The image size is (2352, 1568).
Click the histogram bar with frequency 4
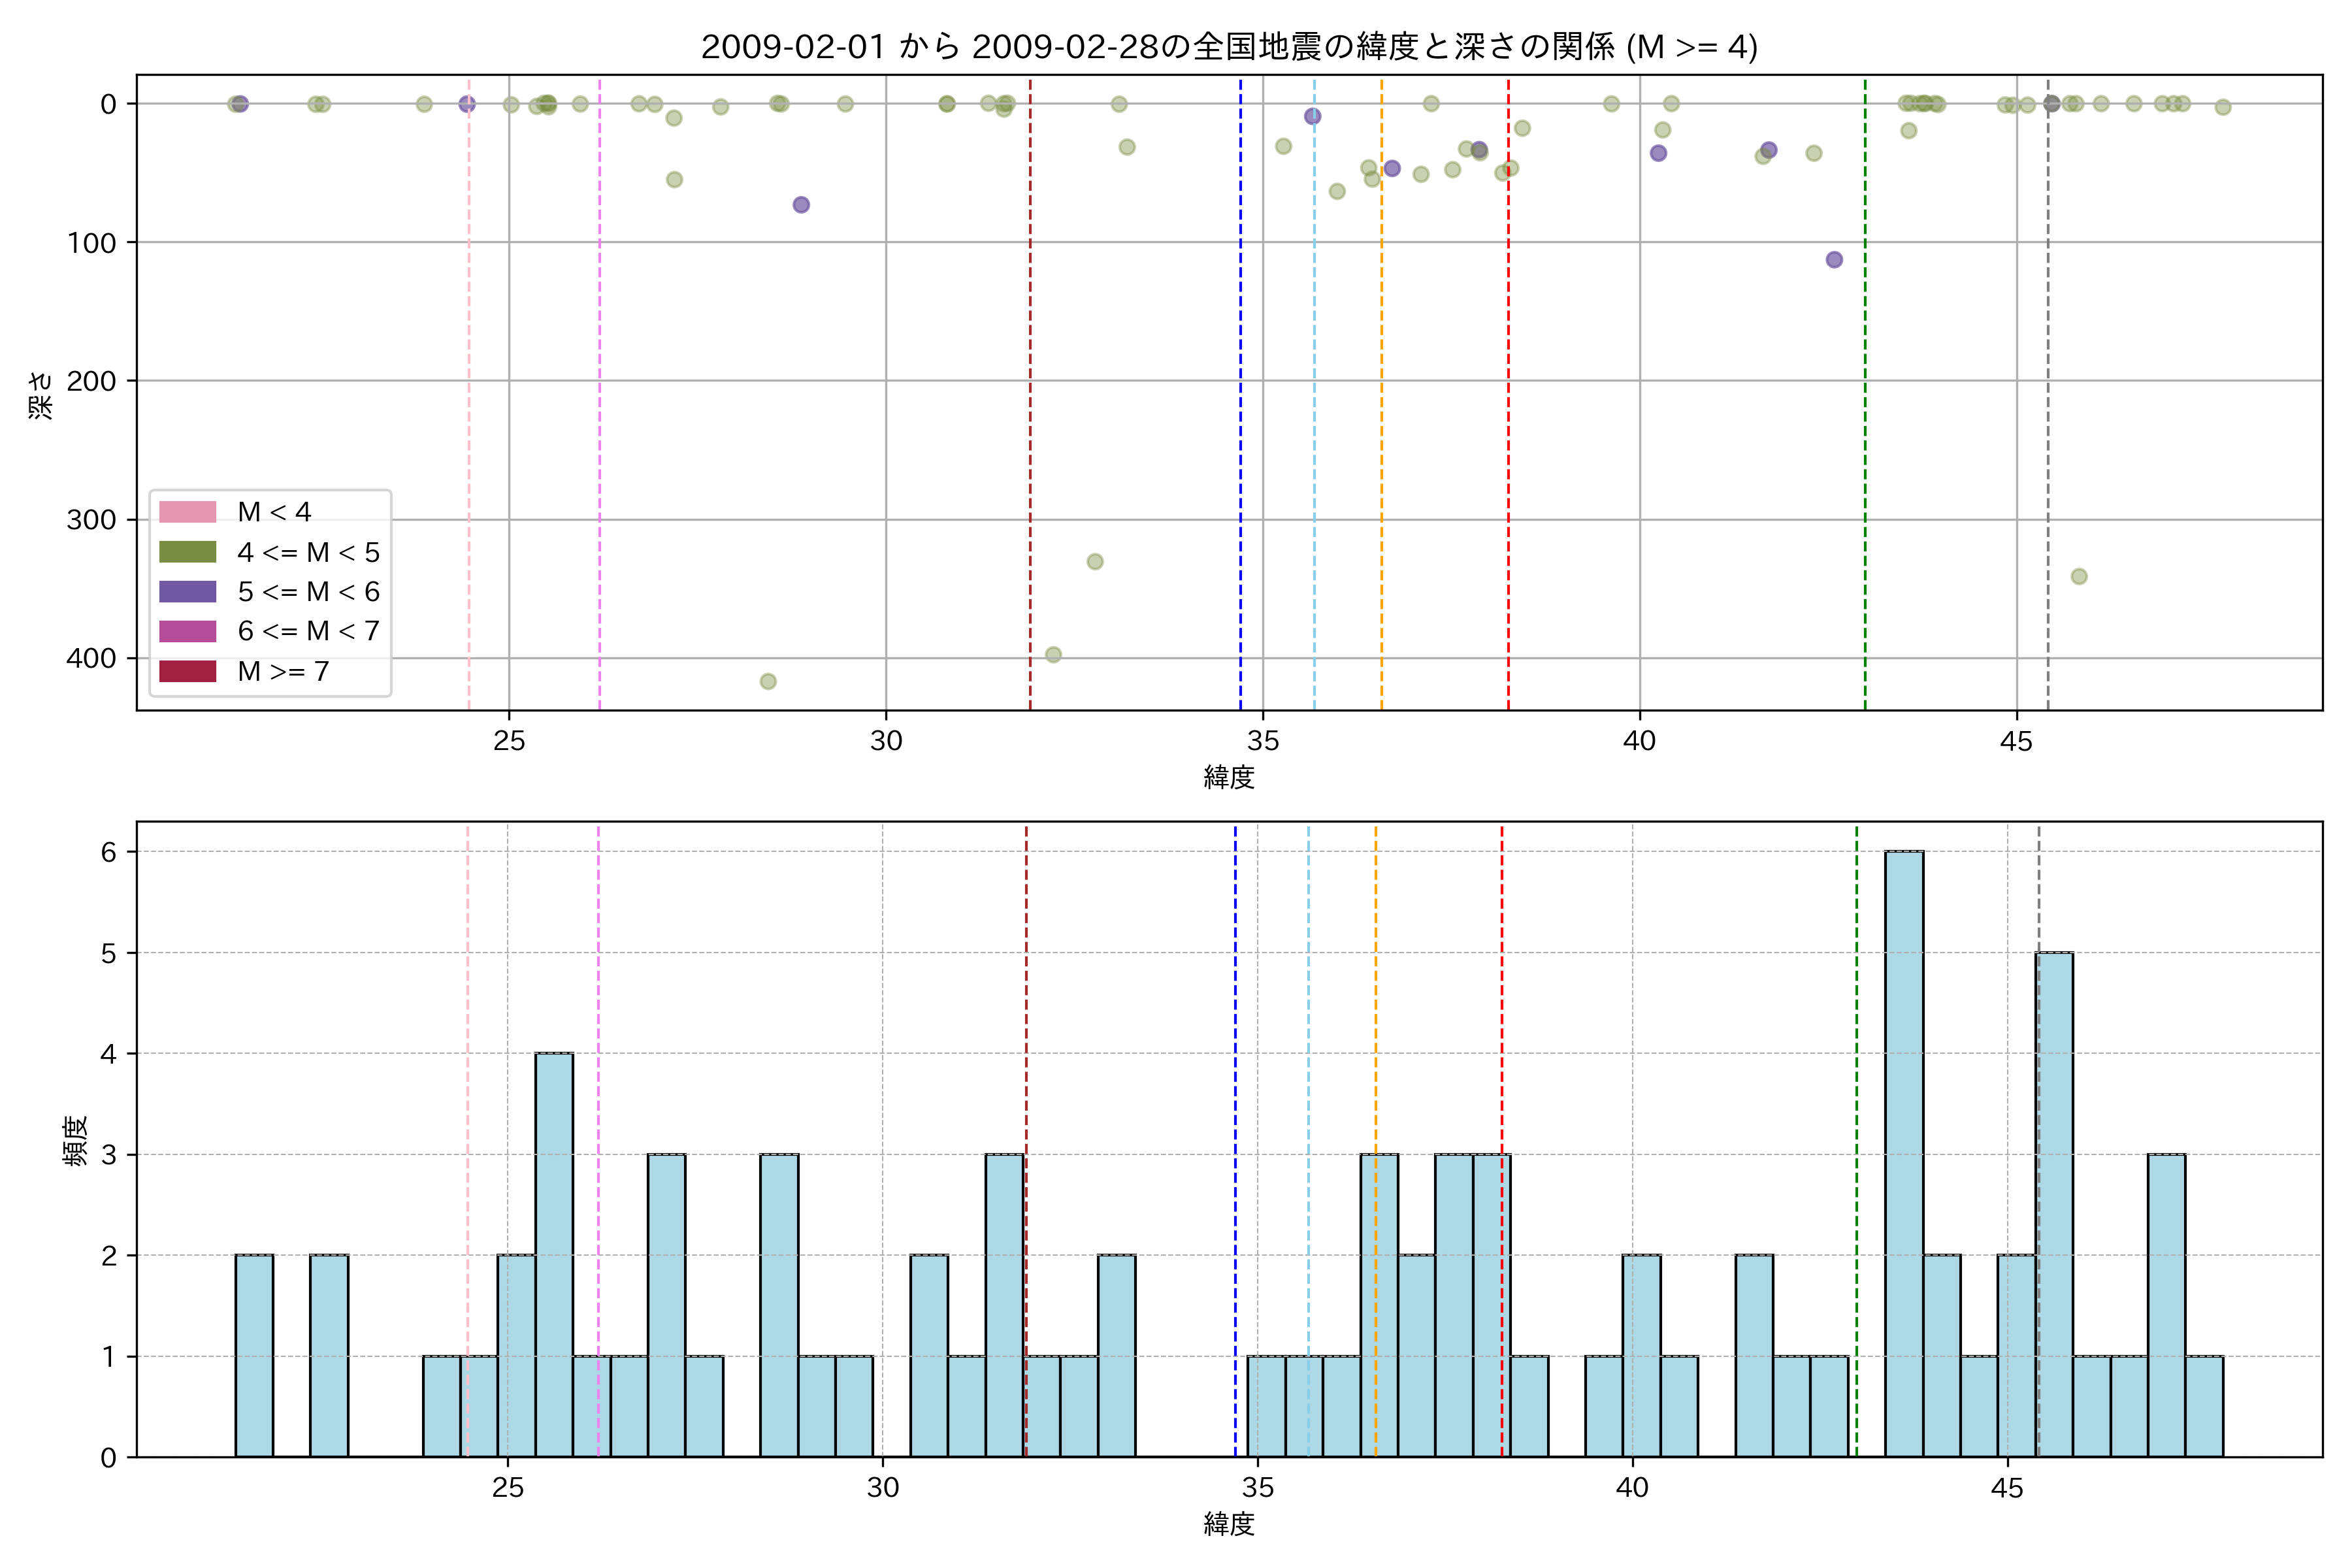point(554,1255)
